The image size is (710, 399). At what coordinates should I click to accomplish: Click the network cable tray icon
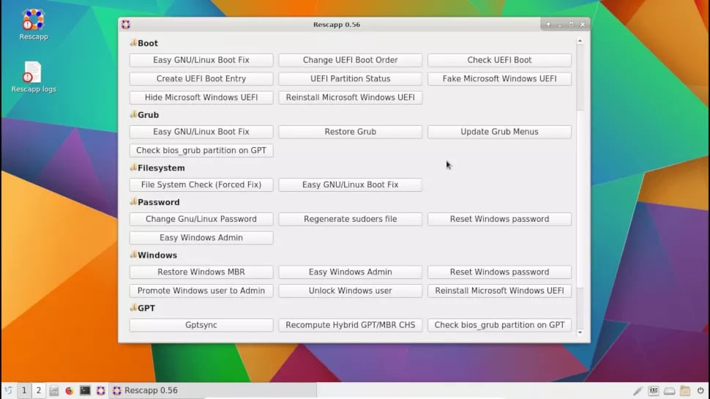638,390
